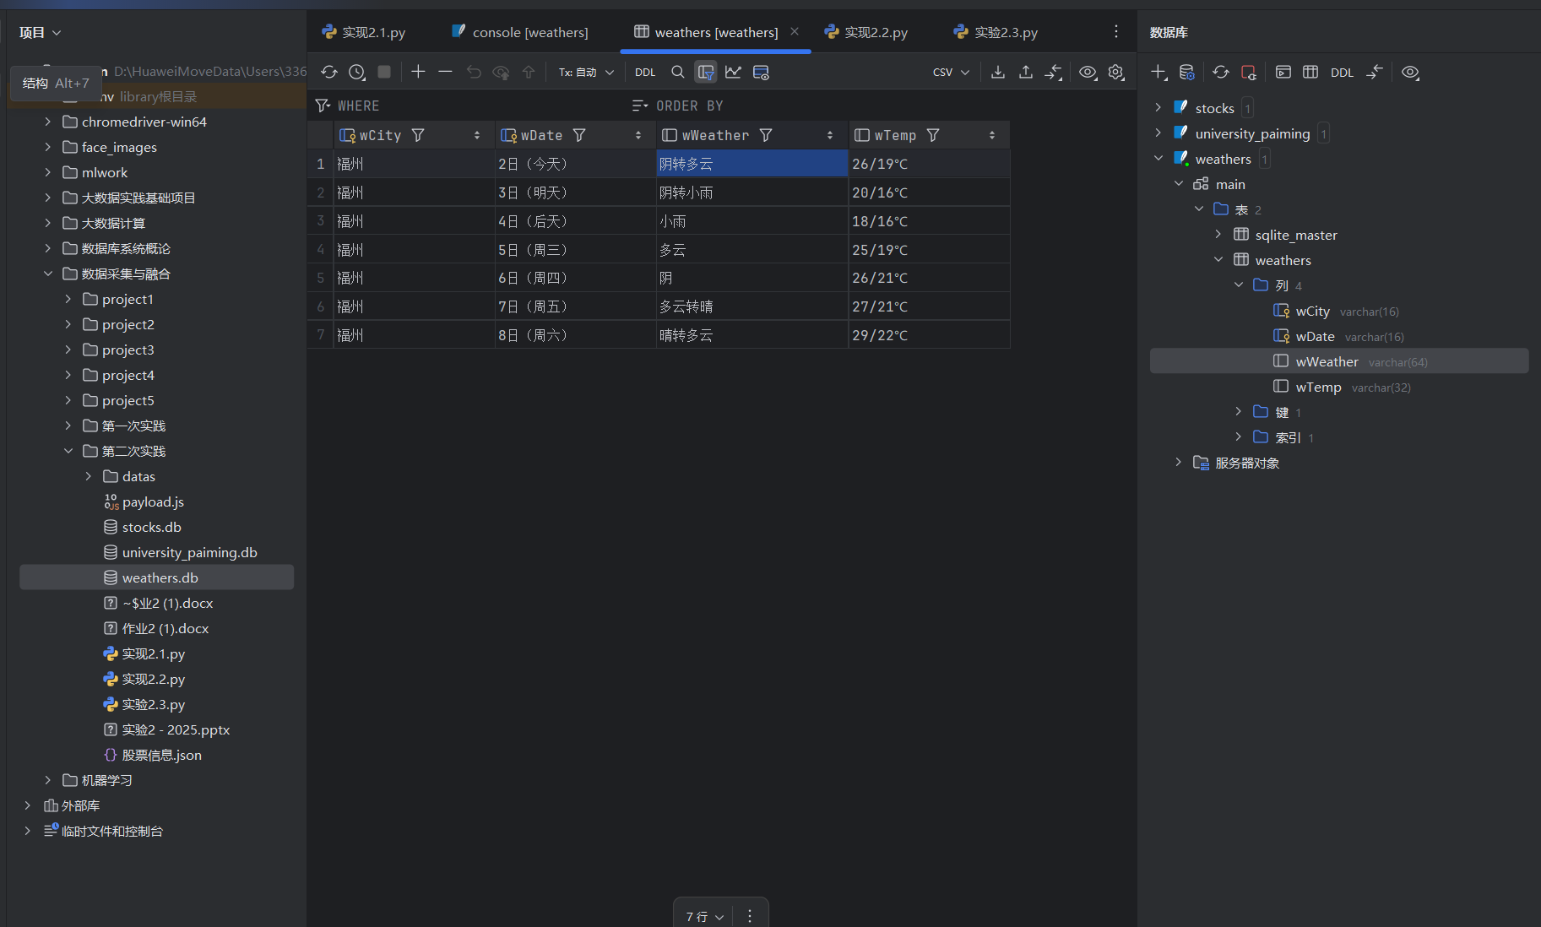Delete the selected row with the minus icon

[446, 72]
